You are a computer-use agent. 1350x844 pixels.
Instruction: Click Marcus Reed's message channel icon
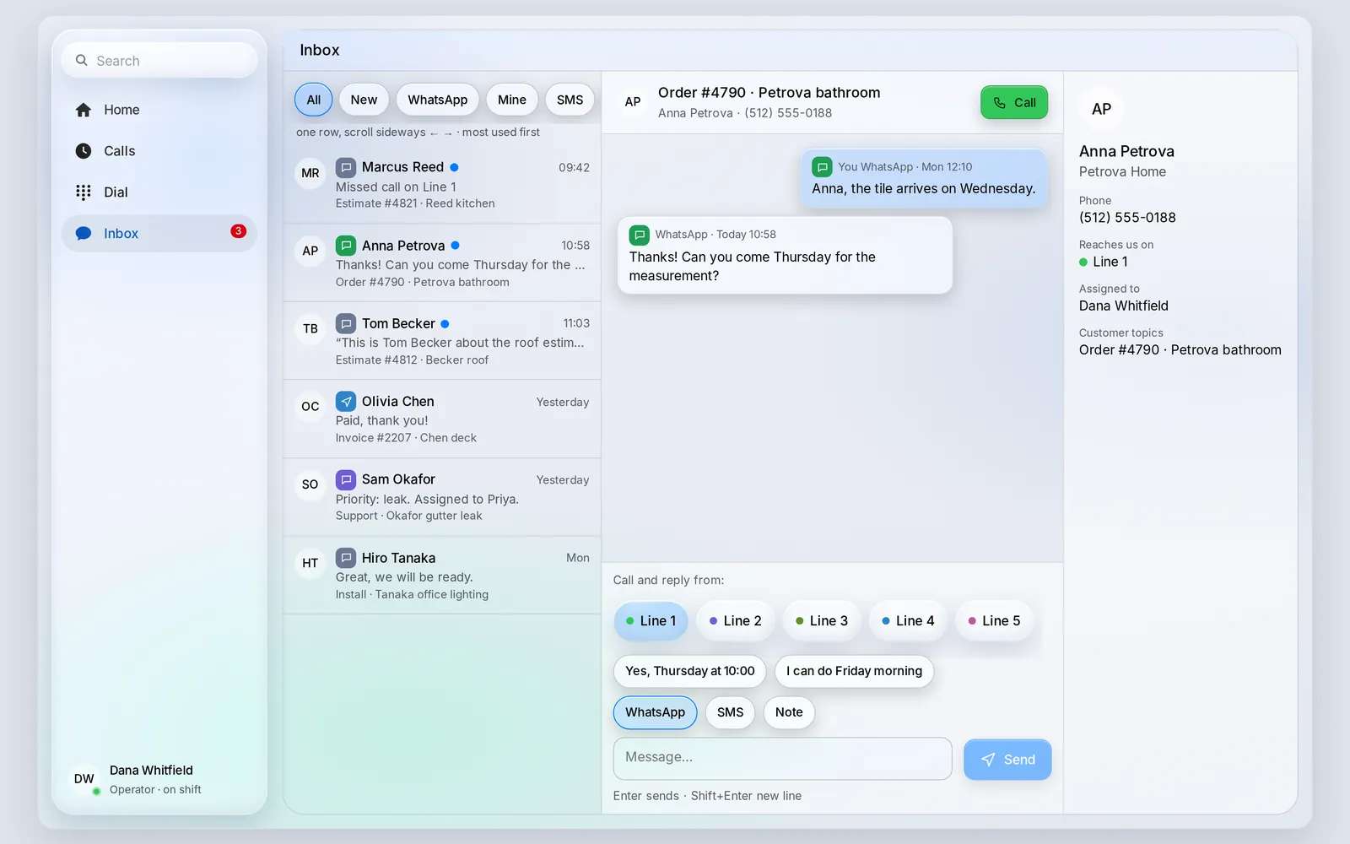click(346, 167)
